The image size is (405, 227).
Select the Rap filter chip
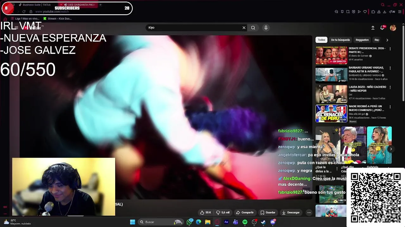click(x=377, y=40)
